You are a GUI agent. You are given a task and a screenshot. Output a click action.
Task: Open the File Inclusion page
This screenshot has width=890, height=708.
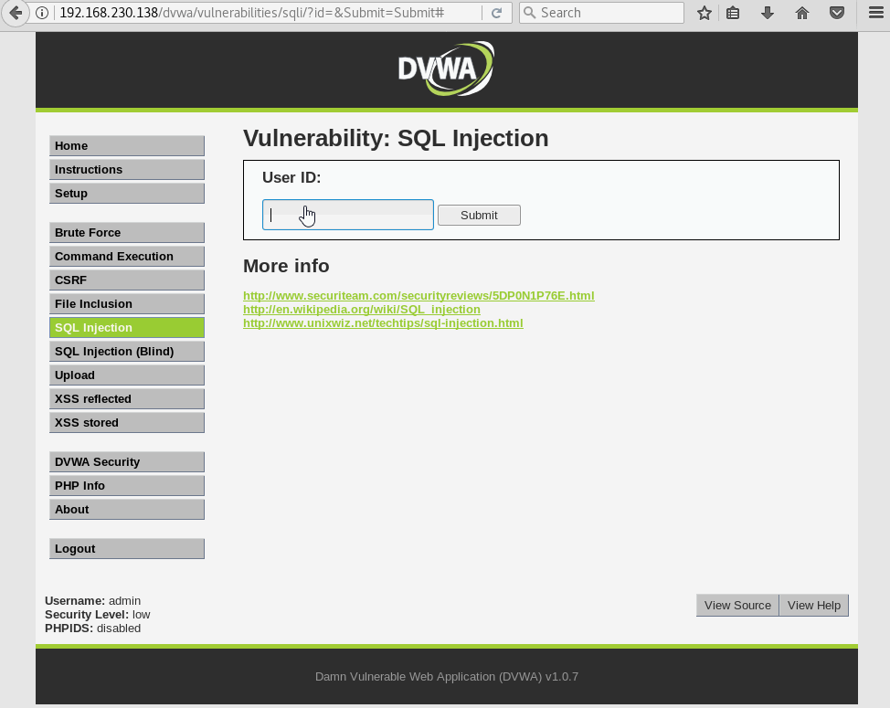point(127,304)
